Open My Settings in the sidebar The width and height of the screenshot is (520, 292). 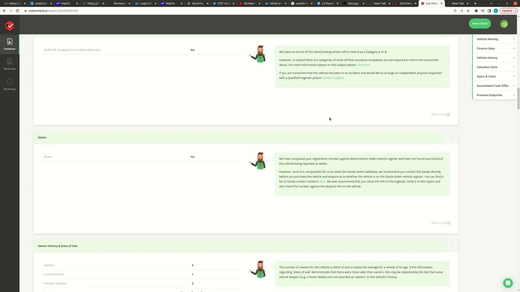point(10,84)
